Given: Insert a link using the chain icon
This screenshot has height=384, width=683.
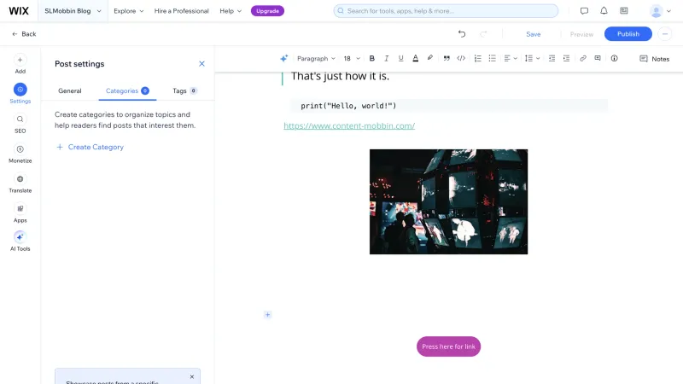Looking at the screenshot, I should 583,58.
